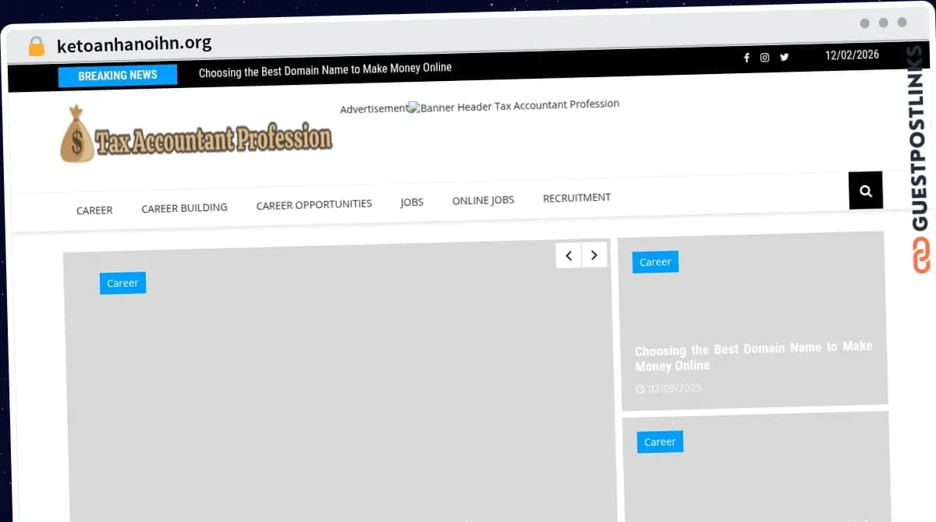Open 'Choosing the Best Domain Name' article title
The image size is (936, 522).
753,356
